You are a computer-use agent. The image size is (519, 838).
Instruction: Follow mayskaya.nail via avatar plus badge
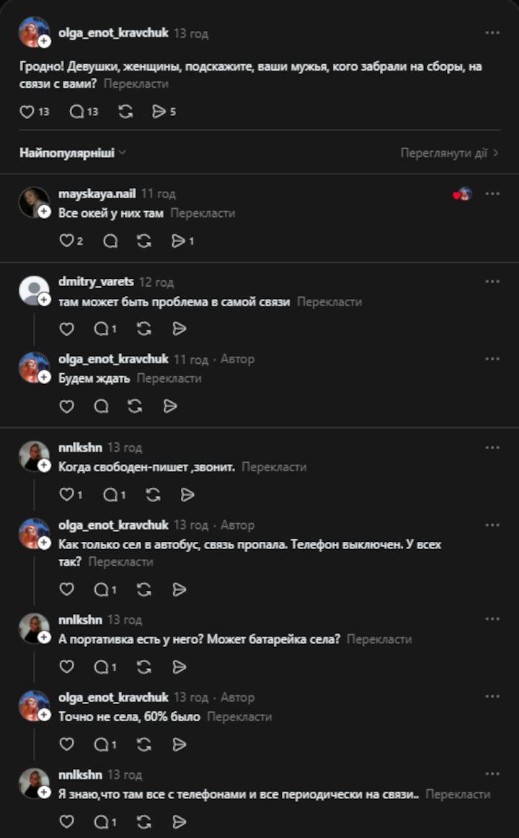pyautogui.click(x=44, y=211)
